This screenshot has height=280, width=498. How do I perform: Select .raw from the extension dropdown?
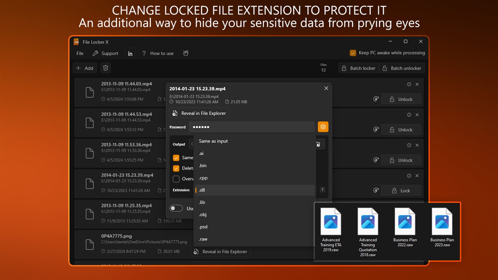click(203, 239)
